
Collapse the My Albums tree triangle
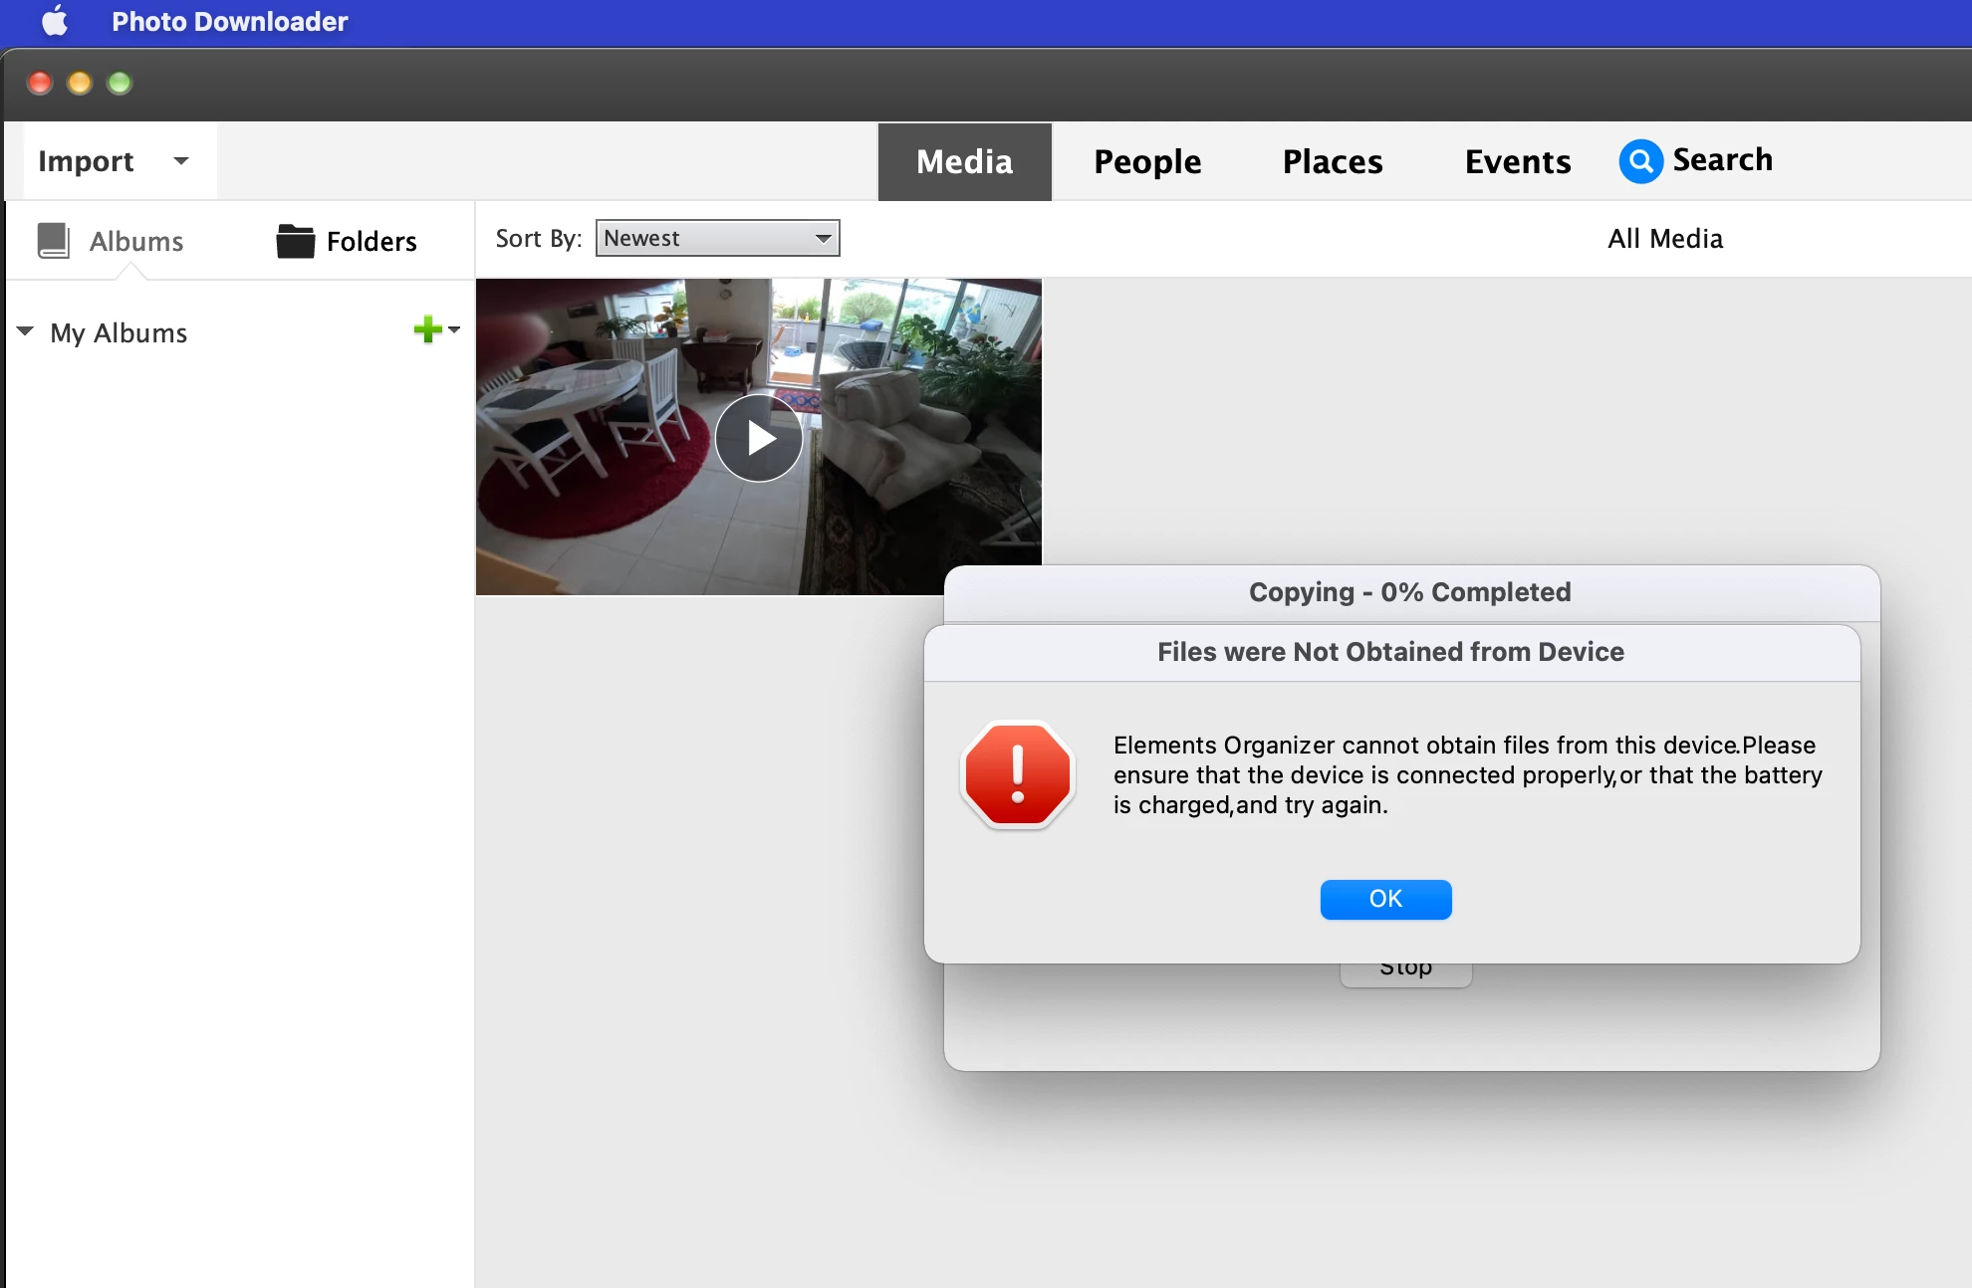(26, 331)
